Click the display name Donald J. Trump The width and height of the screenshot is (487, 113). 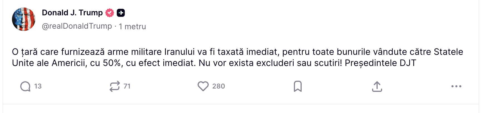point(72,13)
